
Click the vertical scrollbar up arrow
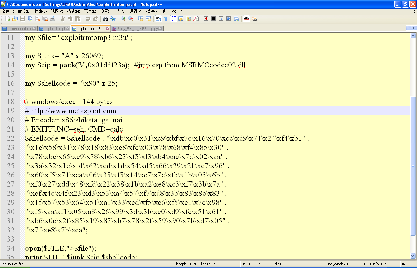point(413,36)
